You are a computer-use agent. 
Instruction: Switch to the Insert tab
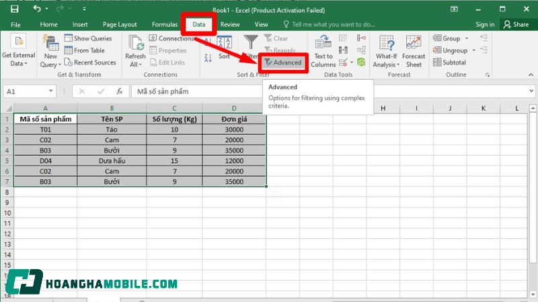[x=80, y=24]
